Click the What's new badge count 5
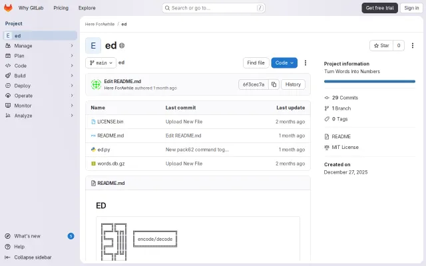The width and height of the screenshot is (426, 266). click(x=71, y=236)
